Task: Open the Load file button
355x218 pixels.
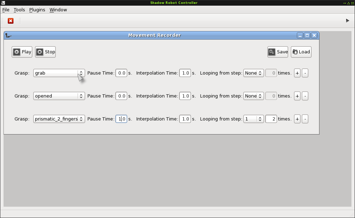Action: 301,52
